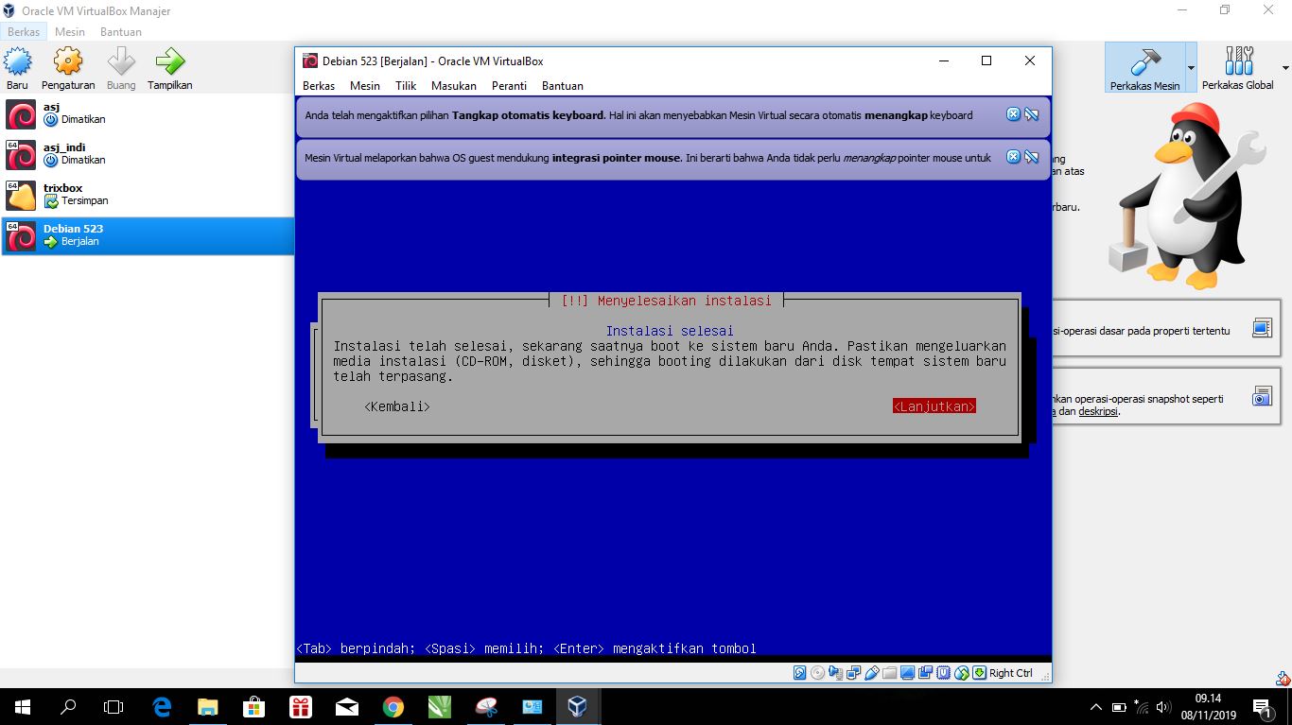
Task: Dismiss the mouse pointer integration notification
Action: (x=1013, y=157)
